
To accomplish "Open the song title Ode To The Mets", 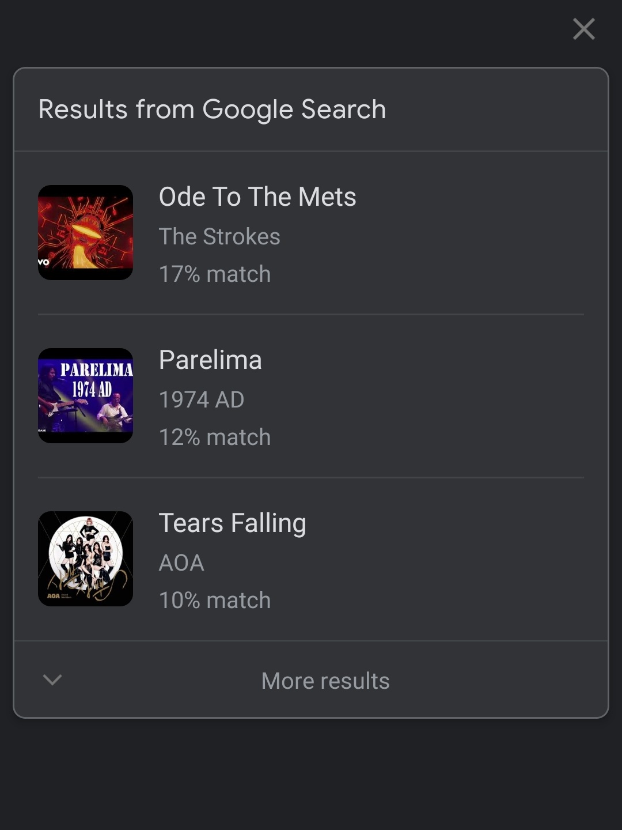I will (x=257, y=197).
